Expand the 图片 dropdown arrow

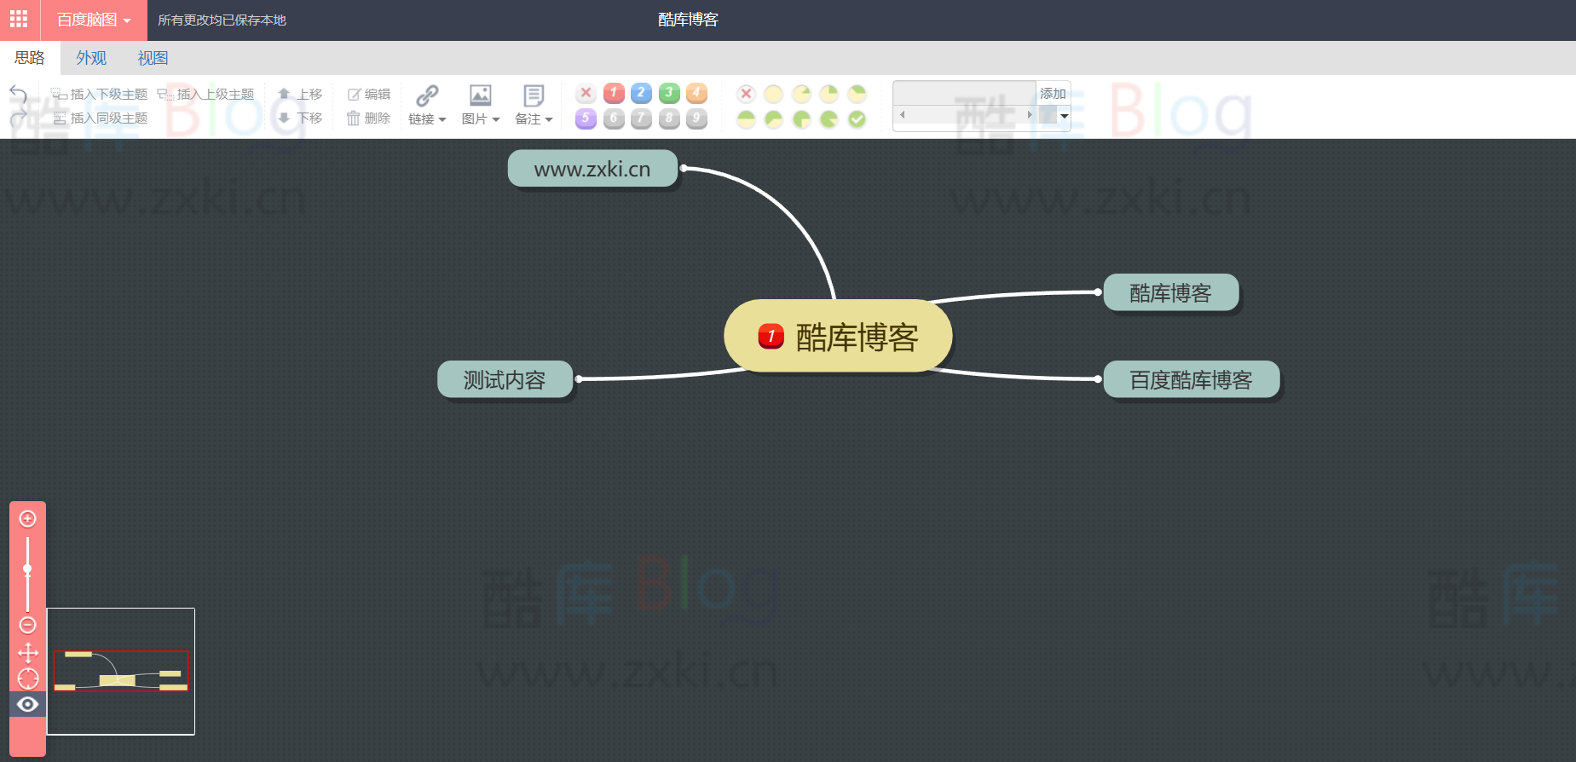tap(496, 119)
